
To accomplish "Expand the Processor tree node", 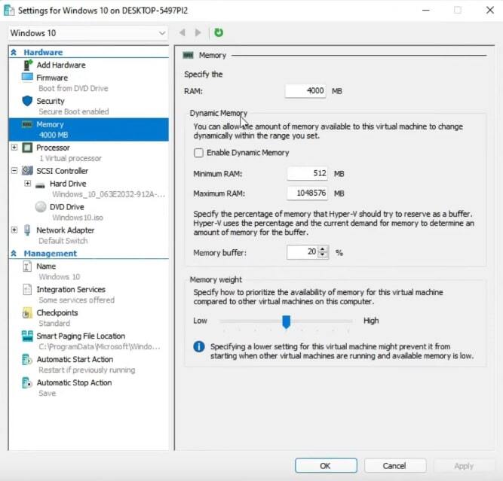I will tap(14, 148).
